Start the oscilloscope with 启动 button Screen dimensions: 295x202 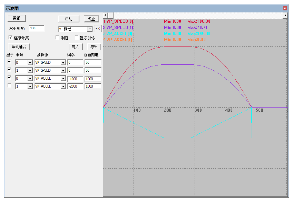click(x=69, y=19)
